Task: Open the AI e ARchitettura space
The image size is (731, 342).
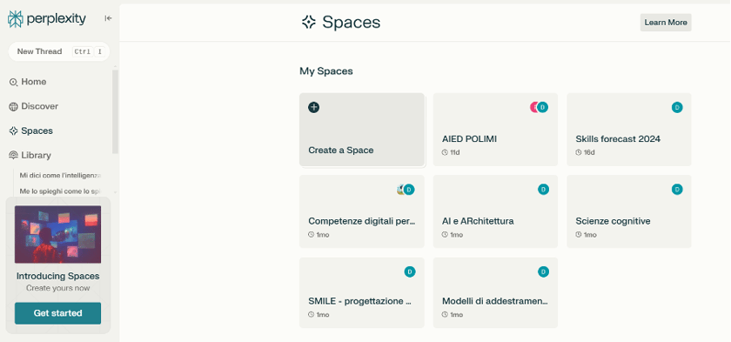Action: coord(495,211)
